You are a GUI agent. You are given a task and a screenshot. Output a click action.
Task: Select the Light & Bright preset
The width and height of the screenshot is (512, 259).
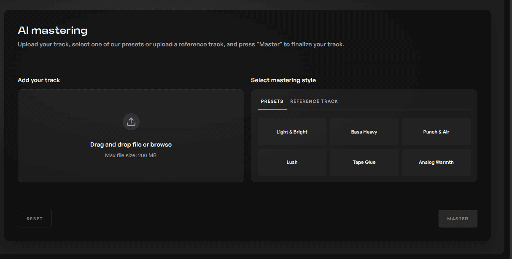point(292,132)
